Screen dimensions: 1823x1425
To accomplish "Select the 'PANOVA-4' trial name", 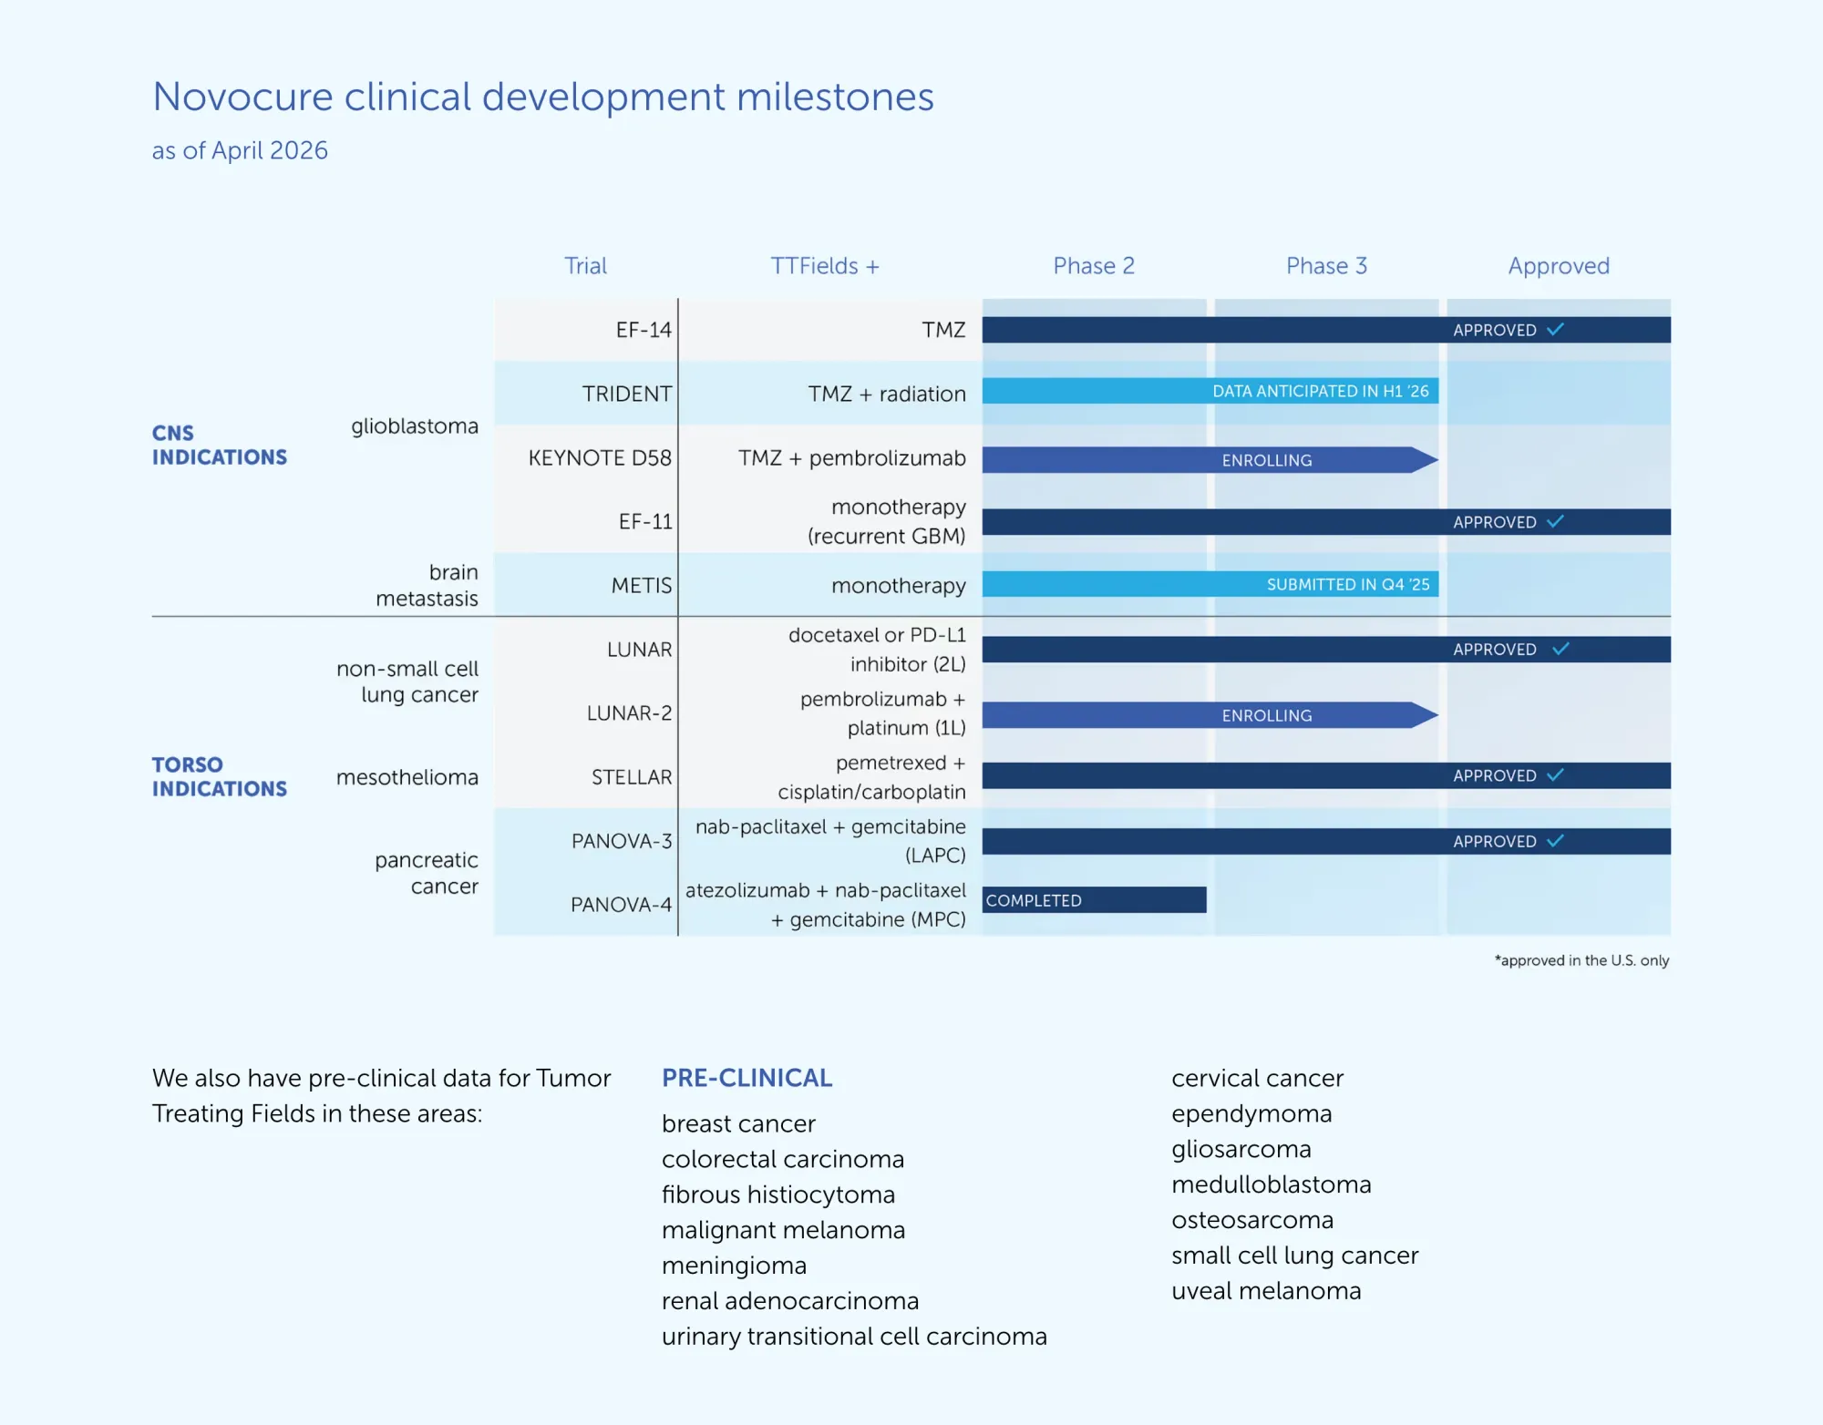I will coord(621,905).
